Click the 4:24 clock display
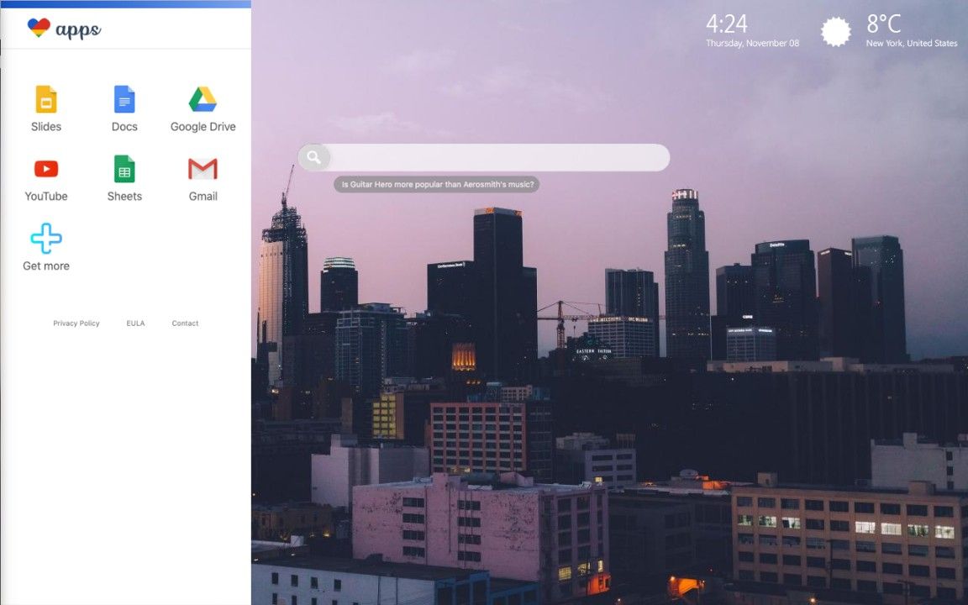This screenshot has width=968, height=605. pyautogui.click(x=727, y=24)
